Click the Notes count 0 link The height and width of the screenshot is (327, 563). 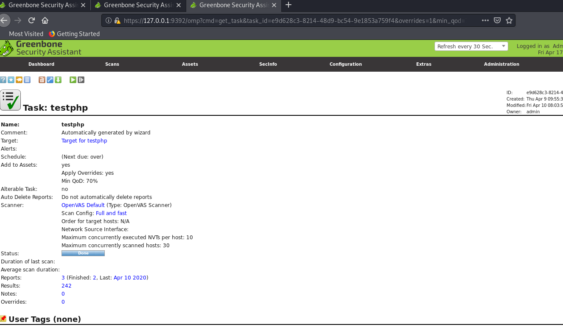(x=63, y=293)
